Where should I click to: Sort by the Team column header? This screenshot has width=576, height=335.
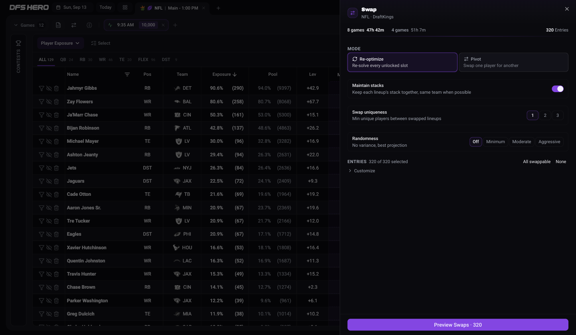point(182,75)
